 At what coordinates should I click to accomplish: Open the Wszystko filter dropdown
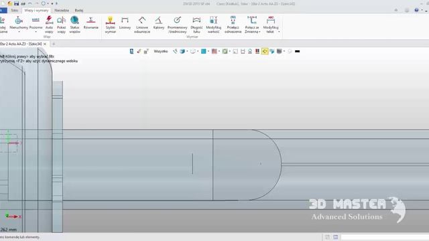tap(161, 52)
